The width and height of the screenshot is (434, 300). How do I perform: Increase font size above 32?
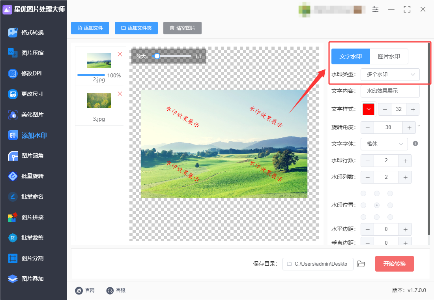click(413, 109)
